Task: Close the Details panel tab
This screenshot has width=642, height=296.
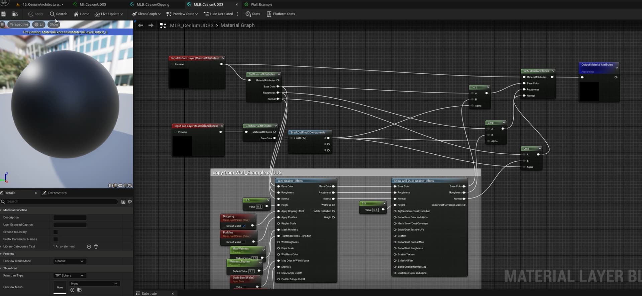Action: [36, 193]
